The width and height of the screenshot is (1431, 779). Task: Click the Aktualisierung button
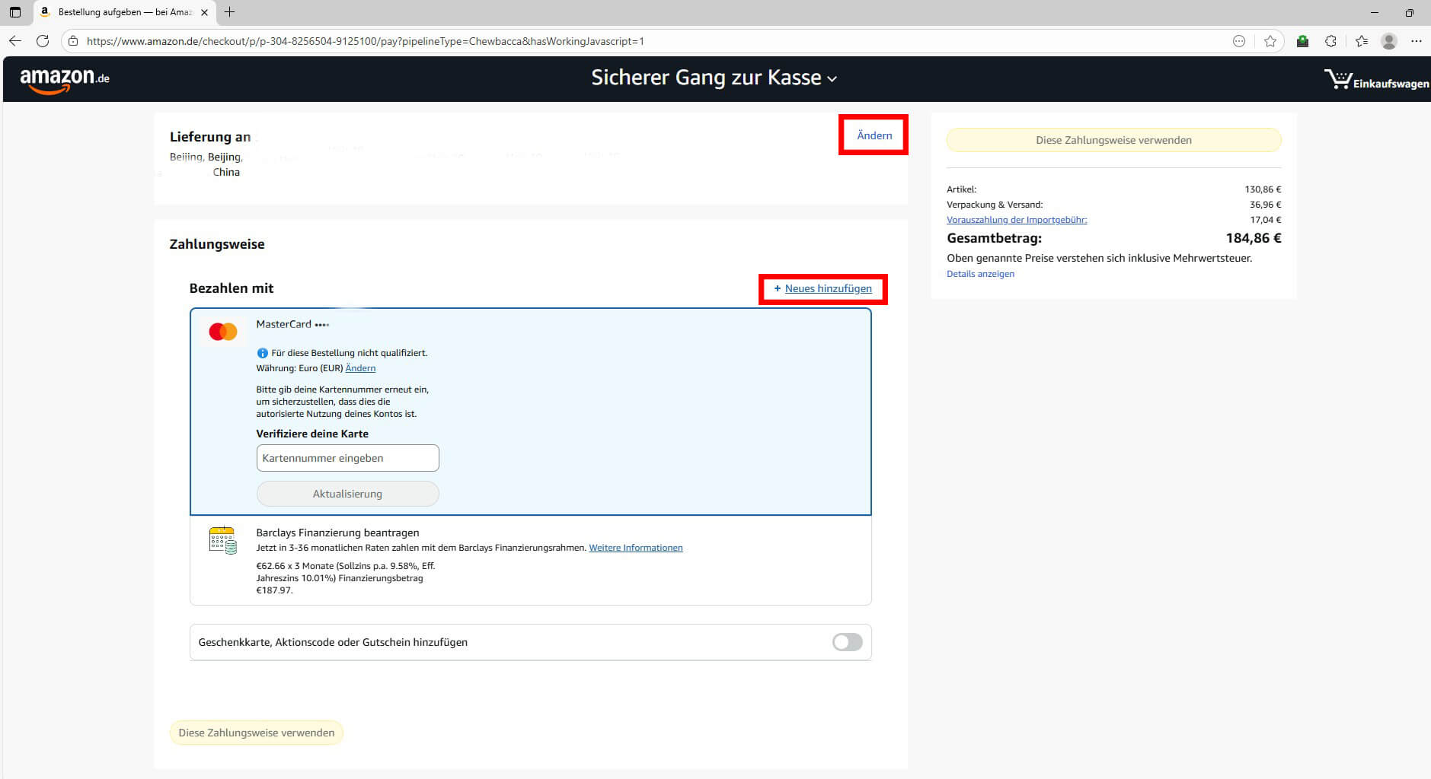click(347, 494)
